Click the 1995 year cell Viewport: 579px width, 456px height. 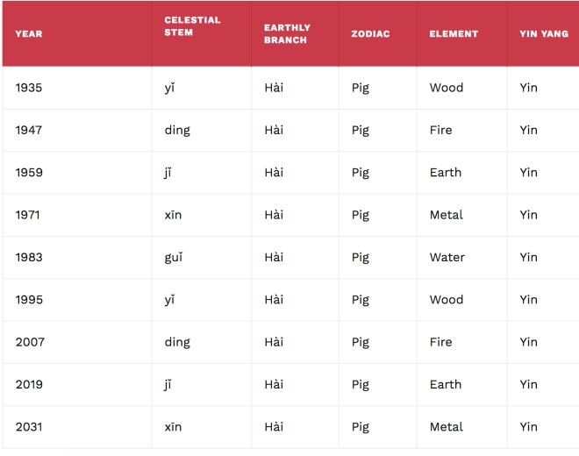pyautogui.click(x=29, y=300)
